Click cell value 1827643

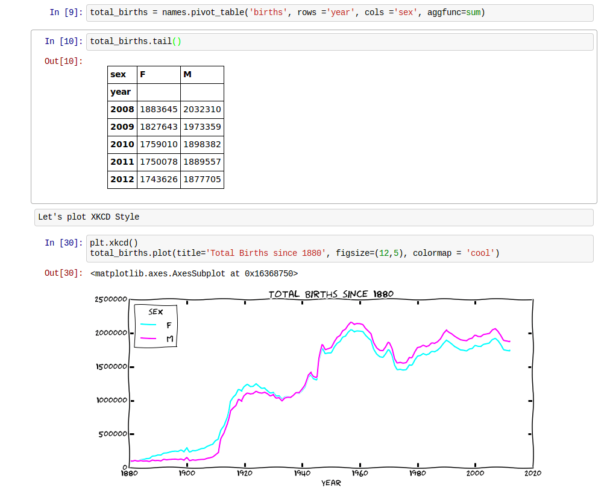point(159,127)
